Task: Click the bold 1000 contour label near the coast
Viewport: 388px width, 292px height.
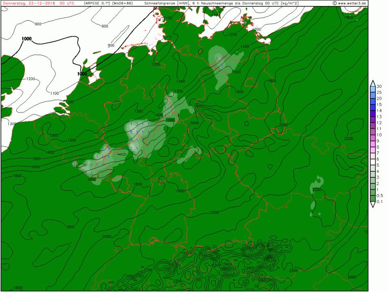Action: (82, 74)
